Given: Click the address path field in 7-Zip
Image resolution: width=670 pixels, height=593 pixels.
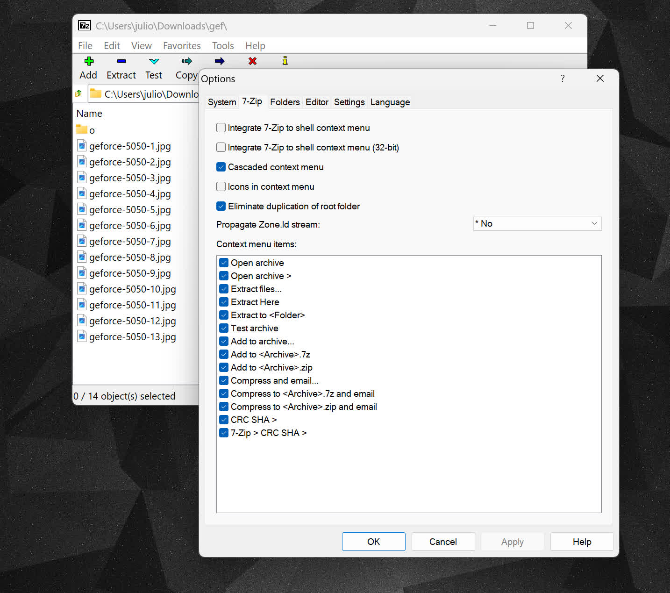Looking at the screenshot, I should (143, 94).
